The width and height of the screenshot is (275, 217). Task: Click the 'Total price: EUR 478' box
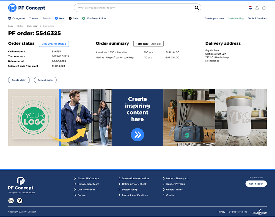[148, 44]
